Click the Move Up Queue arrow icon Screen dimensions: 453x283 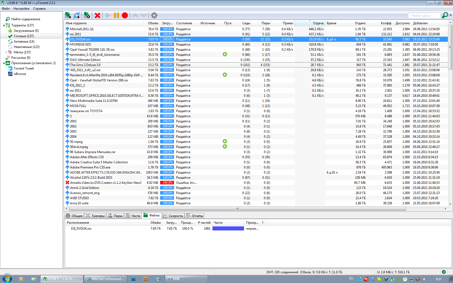click(135, 15)
